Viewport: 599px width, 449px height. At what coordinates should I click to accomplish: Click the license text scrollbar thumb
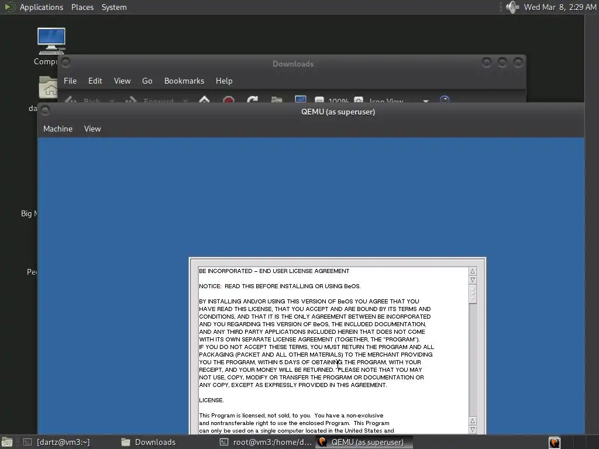point(473,294)
